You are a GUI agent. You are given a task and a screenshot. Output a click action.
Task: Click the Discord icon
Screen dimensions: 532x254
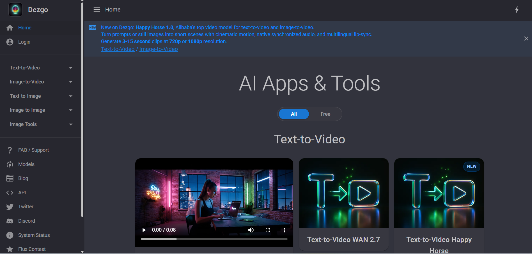[10, 221]
